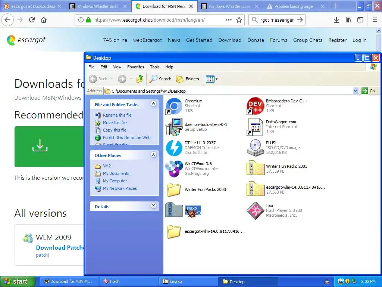
Task: Open the Tools menu in Explorer
Action: tap(155, 67)
